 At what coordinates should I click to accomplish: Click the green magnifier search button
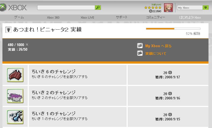[x=98, y=8]
